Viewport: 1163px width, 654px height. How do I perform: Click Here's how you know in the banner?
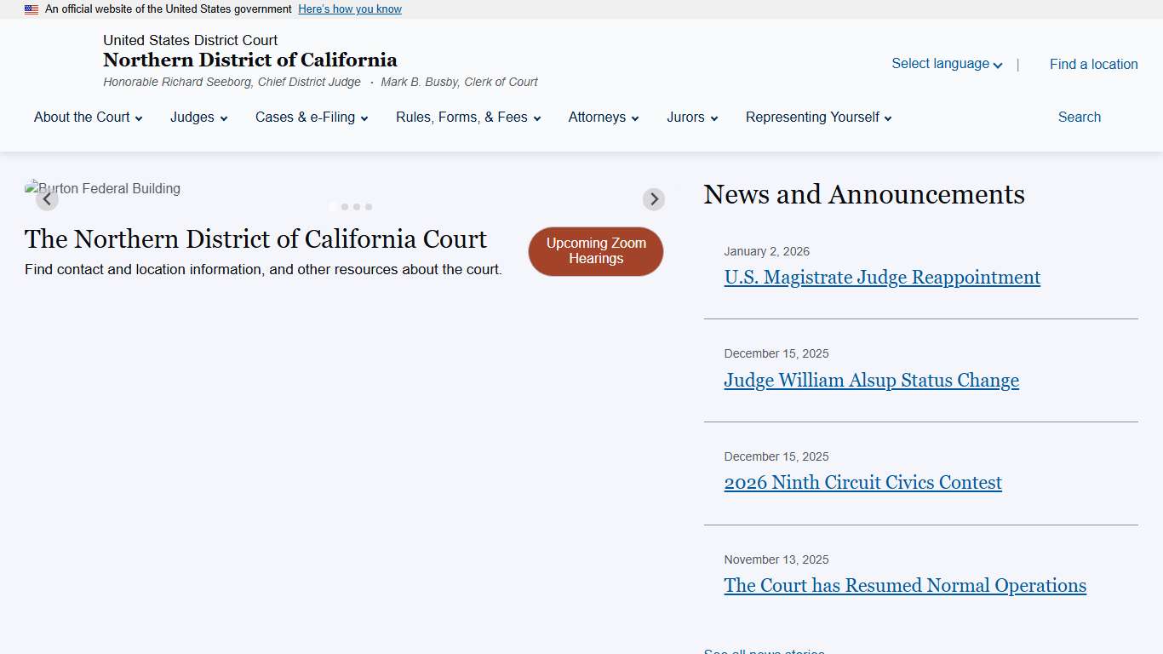pos(349,9)
